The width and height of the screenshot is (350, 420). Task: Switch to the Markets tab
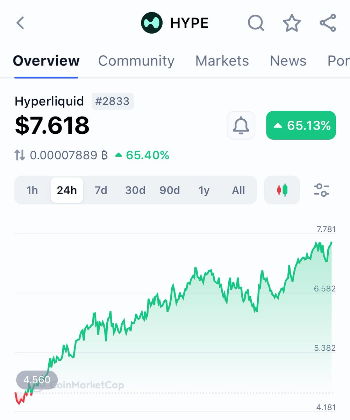tap(222, 61)
